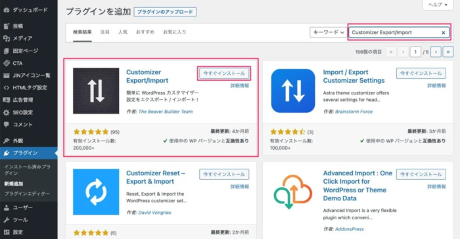The image size is (460, 239).
Task: Click the current page number field
Action: (x=415, y=52)
